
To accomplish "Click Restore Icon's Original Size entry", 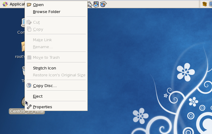I will (56, 75).
